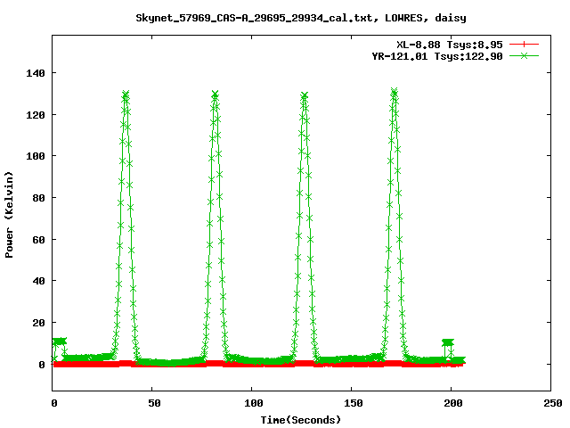Click the red XL legend line sample

[x=525, y=44]
